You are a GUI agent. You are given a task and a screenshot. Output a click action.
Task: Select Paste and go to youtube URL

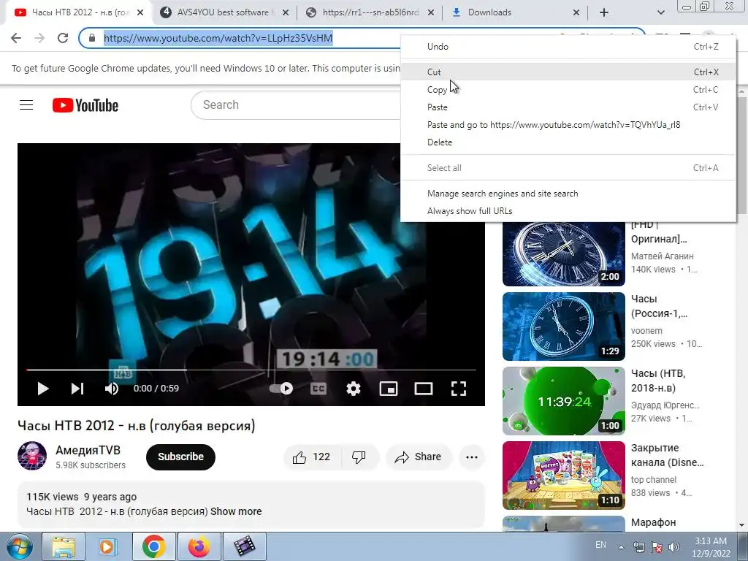(568, 125)
